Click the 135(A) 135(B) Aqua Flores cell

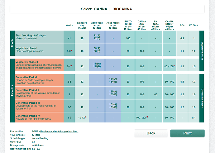click(113, 93)
